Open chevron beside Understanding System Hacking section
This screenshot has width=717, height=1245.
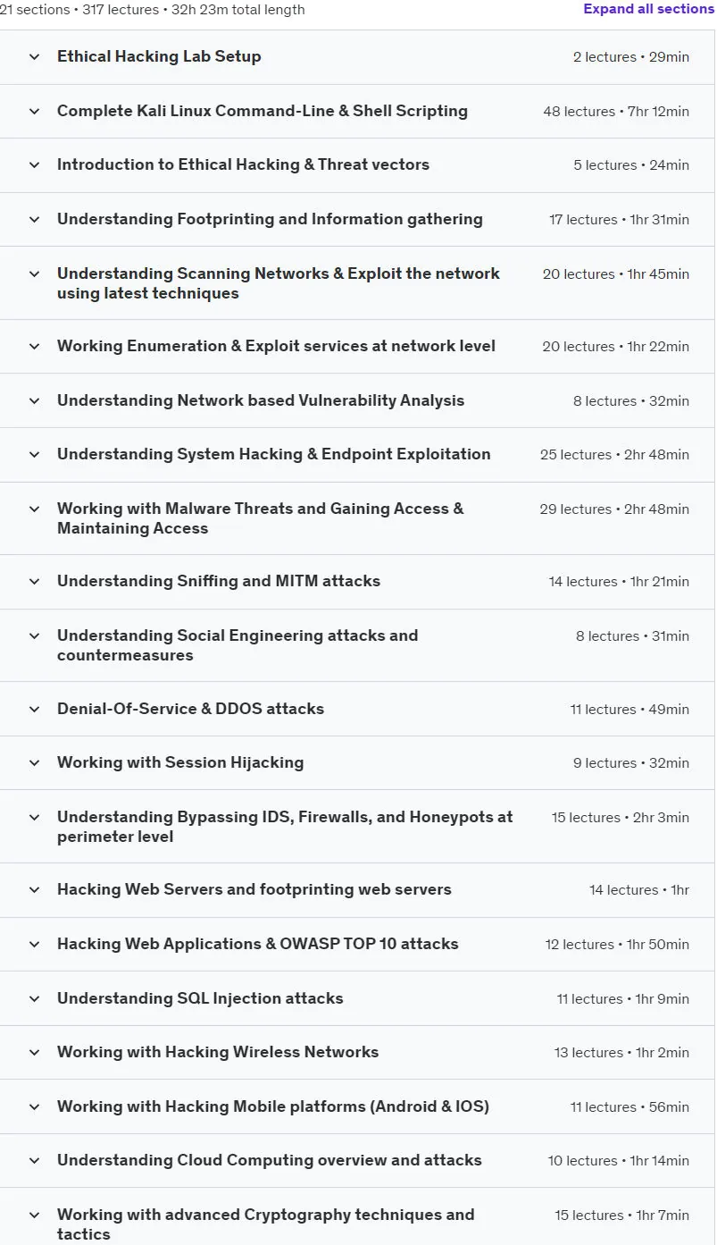pos(34,455)
